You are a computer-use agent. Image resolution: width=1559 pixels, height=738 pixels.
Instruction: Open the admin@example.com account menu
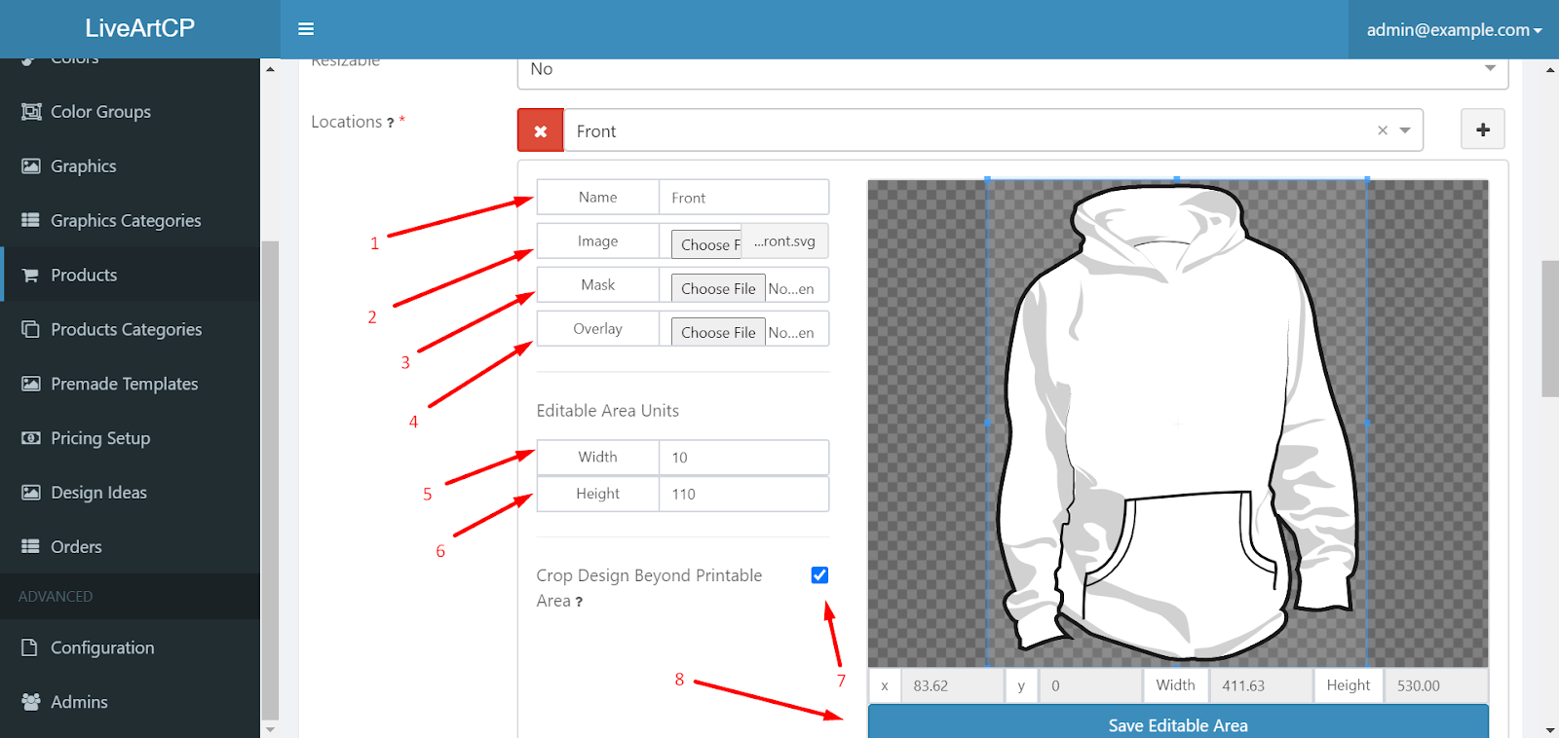[1454, 29]
